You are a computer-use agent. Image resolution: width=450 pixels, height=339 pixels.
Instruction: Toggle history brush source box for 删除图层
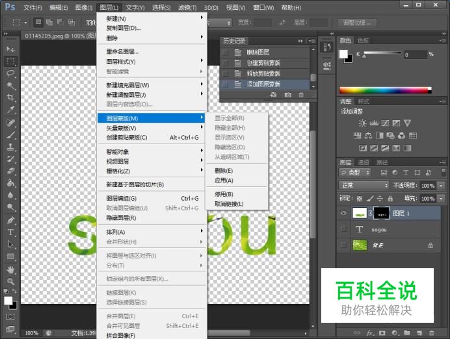(226, 52)
